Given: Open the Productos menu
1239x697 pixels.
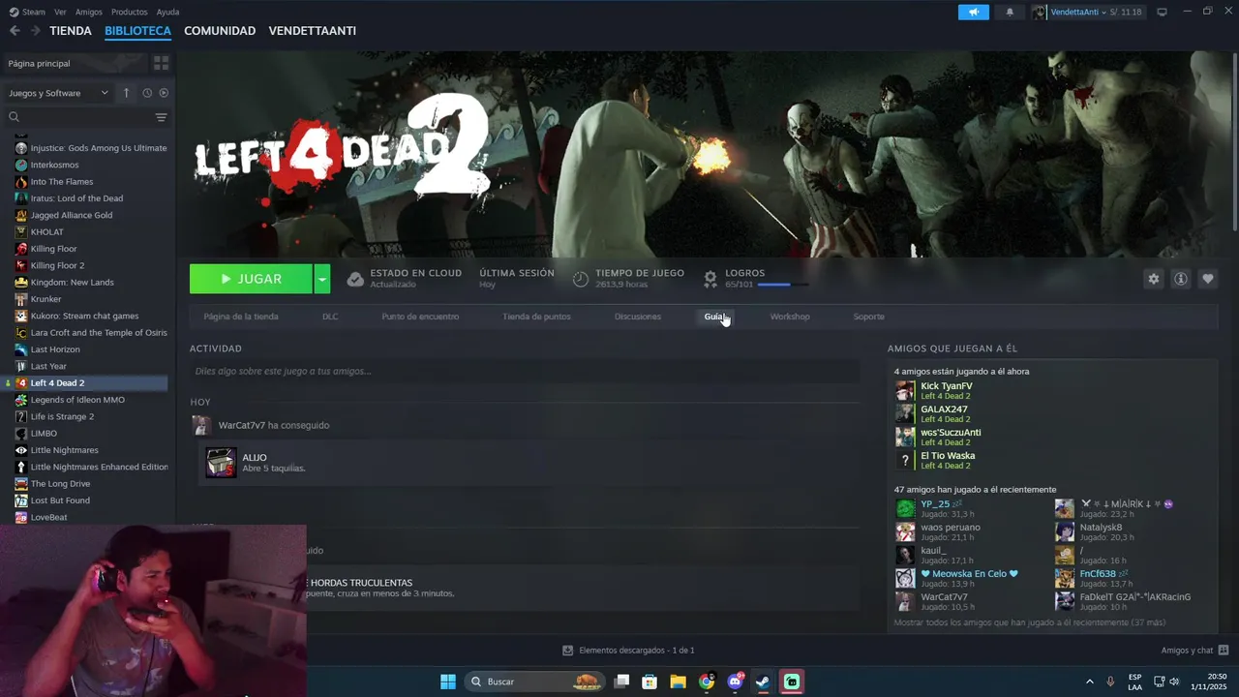Looking at the screenshot, I should (130, 12).
